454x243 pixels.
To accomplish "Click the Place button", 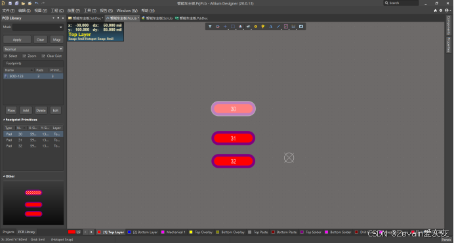I will pyautogui.click(x=11, y=111).
